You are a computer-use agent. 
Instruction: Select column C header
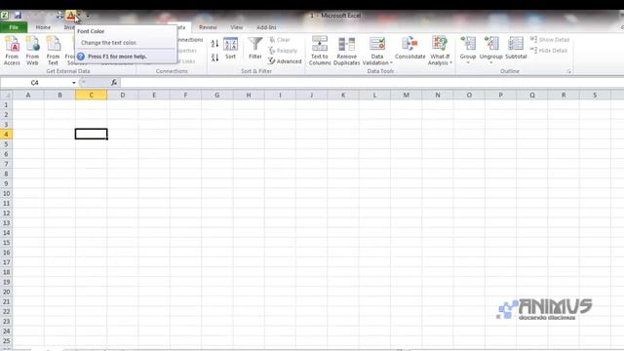91,96
